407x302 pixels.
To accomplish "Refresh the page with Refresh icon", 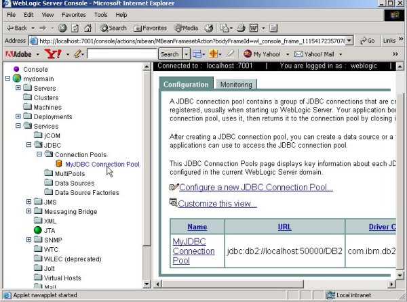I will click(x=75, y=28).
